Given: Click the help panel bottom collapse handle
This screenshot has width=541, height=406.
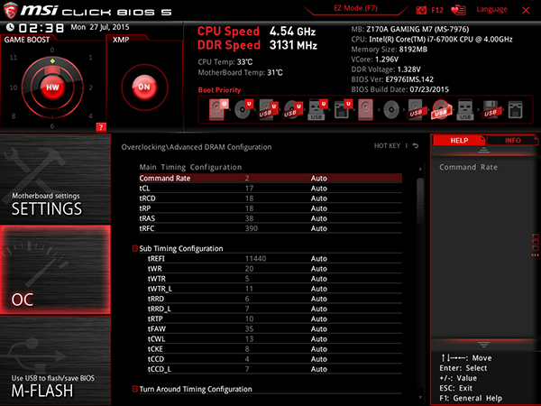Looking at the screenshot, I should (483, 345).
